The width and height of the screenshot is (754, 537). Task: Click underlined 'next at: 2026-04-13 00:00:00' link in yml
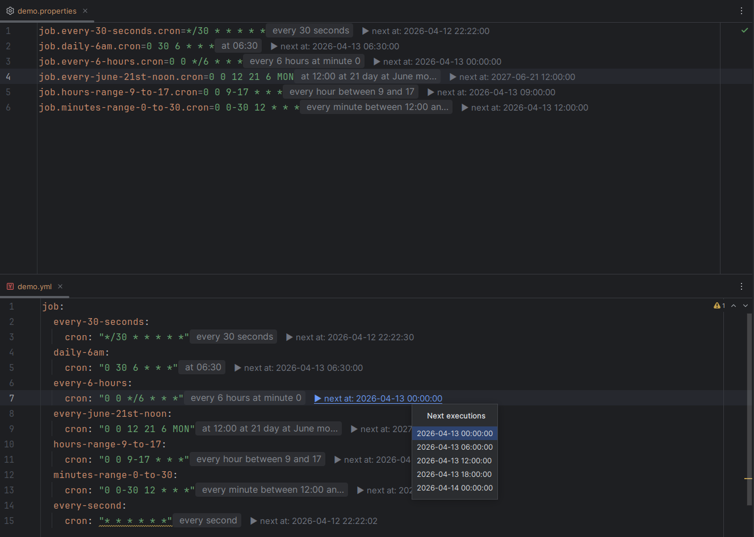tap(378, 399)
